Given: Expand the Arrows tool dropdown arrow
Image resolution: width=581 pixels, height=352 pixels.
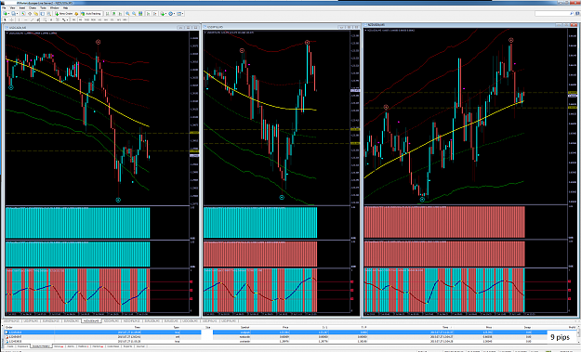Looking at the screenshot, I should coord(68,20).
